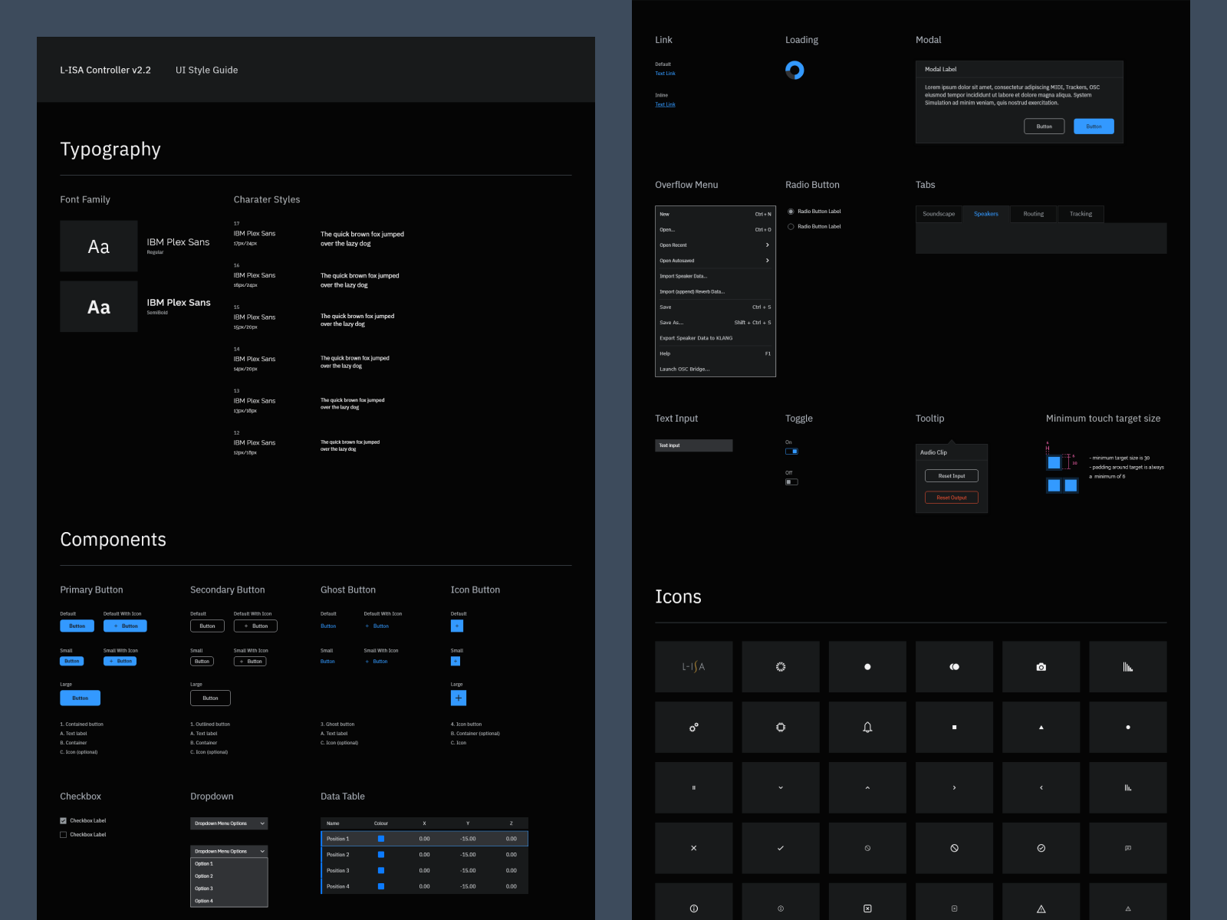Click the speech bubble comment icon
Image resolution: width=1227 pixels, height=920 pixels.
click(x=1127, y=848)
